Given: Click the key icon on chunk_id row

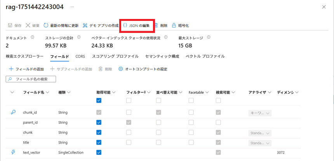Looking at the screenshot, I should point(13,112).
